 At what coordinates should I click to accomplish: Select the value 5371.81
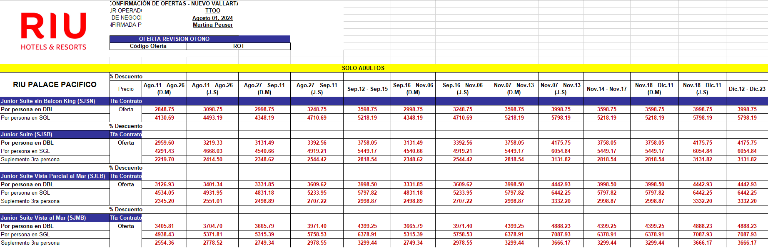[213, 235]
